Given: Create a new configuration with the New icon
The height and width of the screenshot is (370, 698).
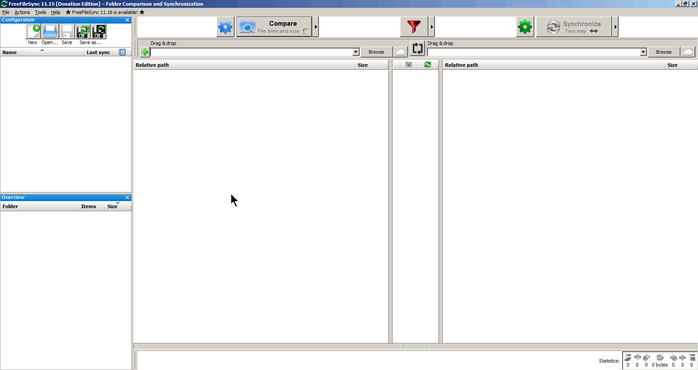Looking at the screenshot, I should click(x=33, y=31).
